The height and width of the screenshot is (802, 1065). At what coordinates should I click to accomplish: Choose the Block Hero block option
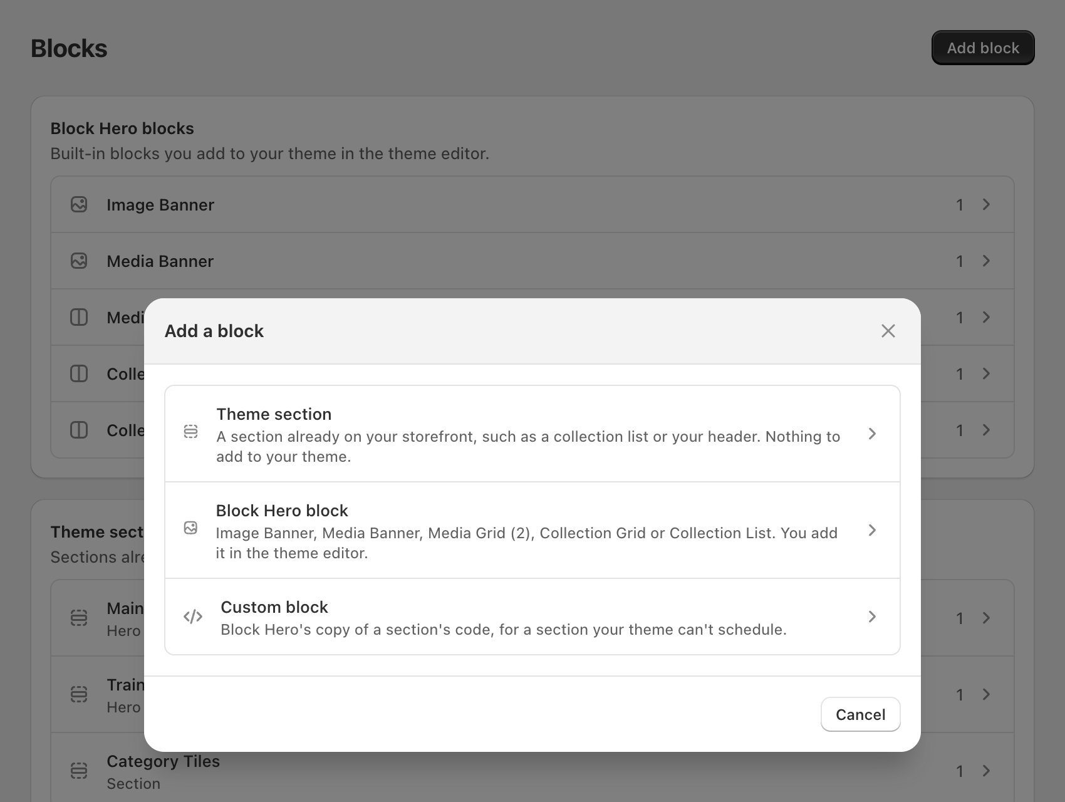tap(532, 530)
